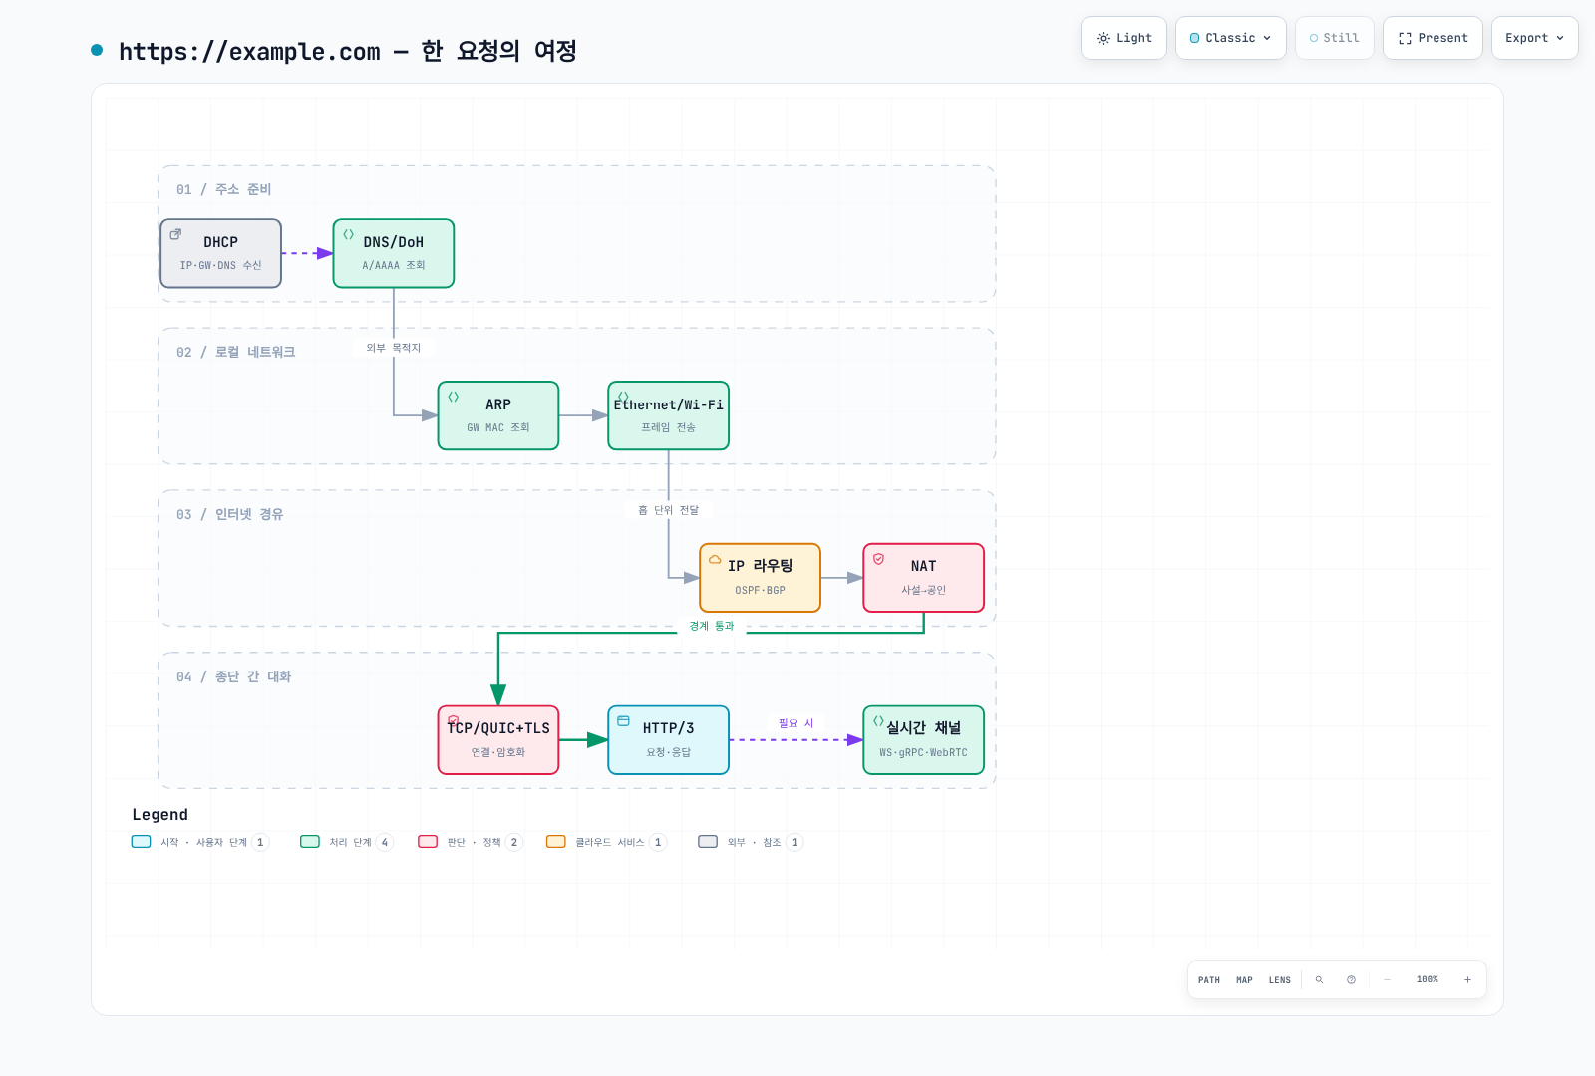Click the ARP node code icon

(453, 397)
